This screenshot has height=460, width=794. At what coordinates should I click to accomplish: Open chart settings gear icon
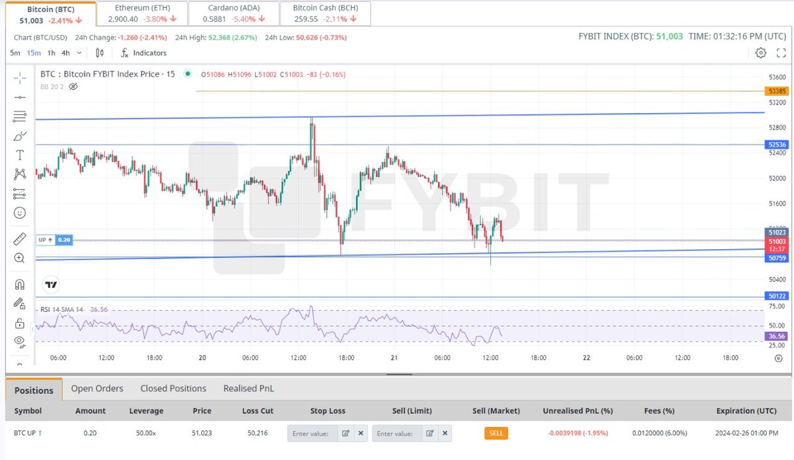pos(760,53)
